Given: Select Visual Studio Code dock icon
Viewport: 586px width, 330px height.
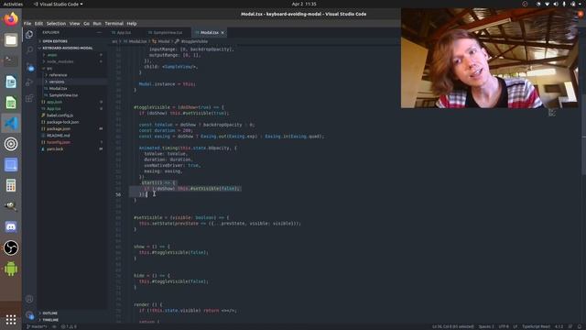Looking at the screenshot, I should tap(11, 123).
